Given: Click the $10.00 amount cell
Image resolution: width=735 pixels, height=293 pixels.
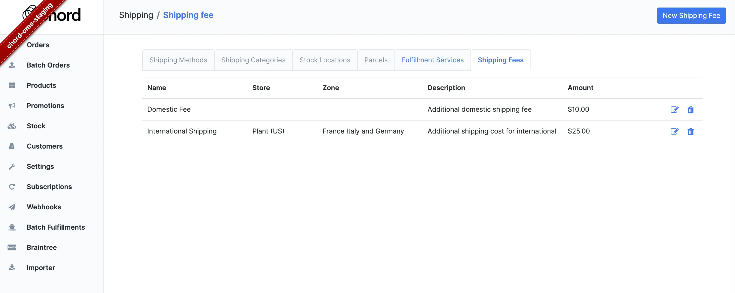Looking at the screenshot, I should [x=578, y=109].
